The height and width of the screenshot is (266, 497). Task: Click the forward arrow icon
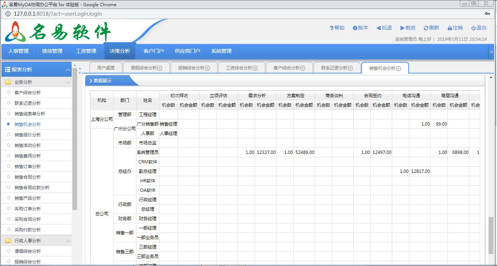click(x=402, y=28)
